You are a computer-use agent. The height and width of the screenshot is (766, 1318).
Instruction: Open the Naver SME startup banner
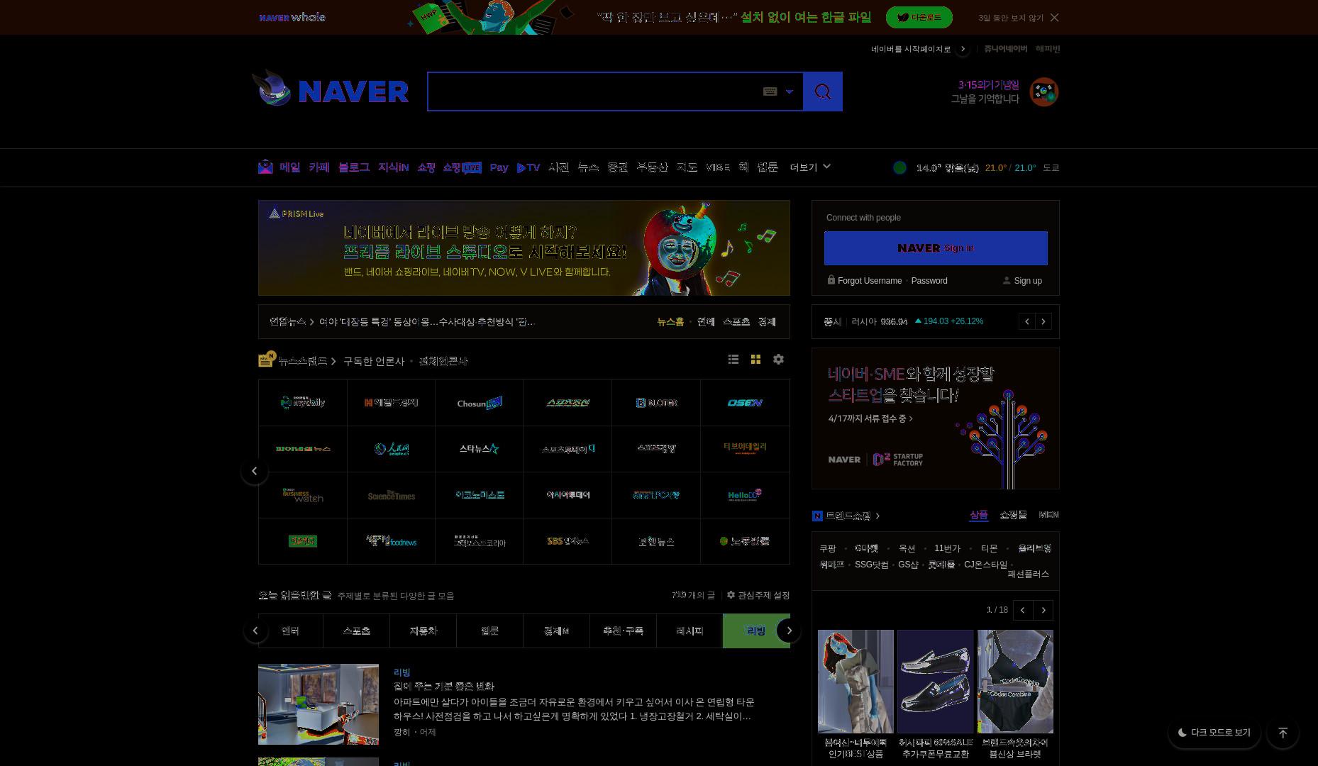936,418
